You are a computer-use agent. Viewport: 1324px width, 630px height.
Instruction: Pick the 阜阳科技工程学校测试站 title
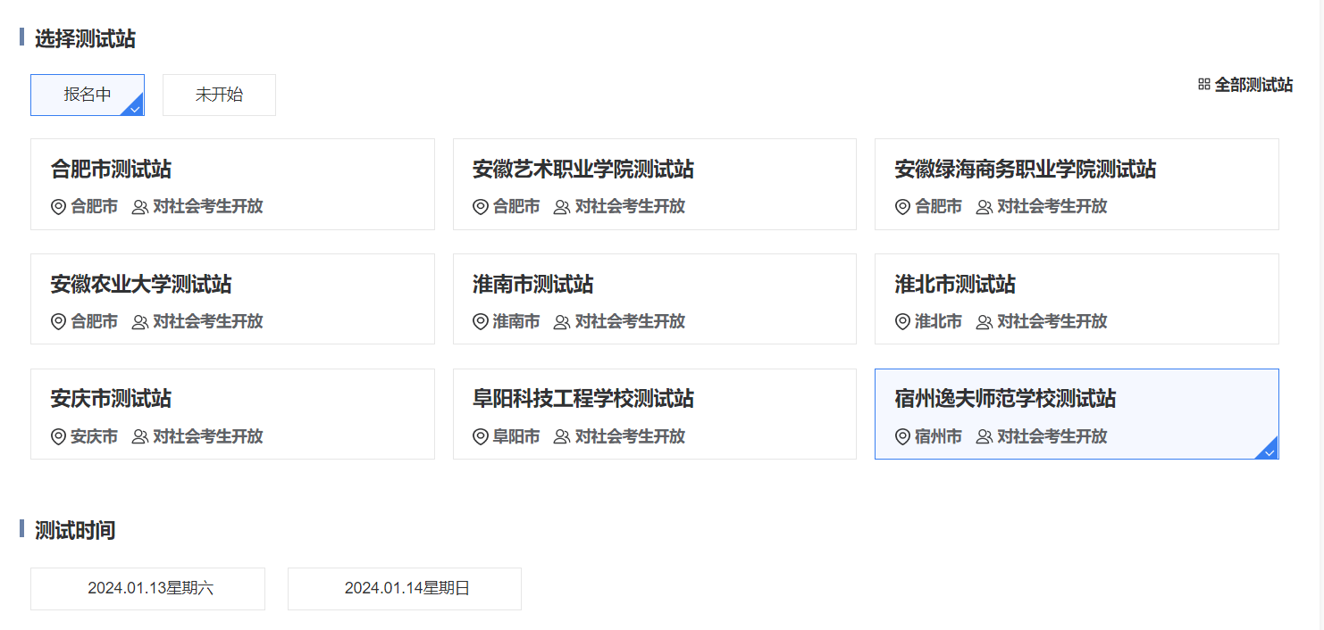pos(582,399)
